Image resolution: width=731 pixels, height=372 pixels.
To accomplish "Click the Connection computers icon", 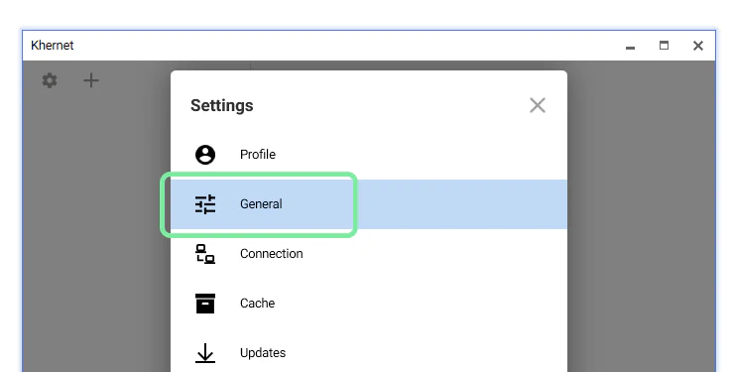I will click(205, 254).
